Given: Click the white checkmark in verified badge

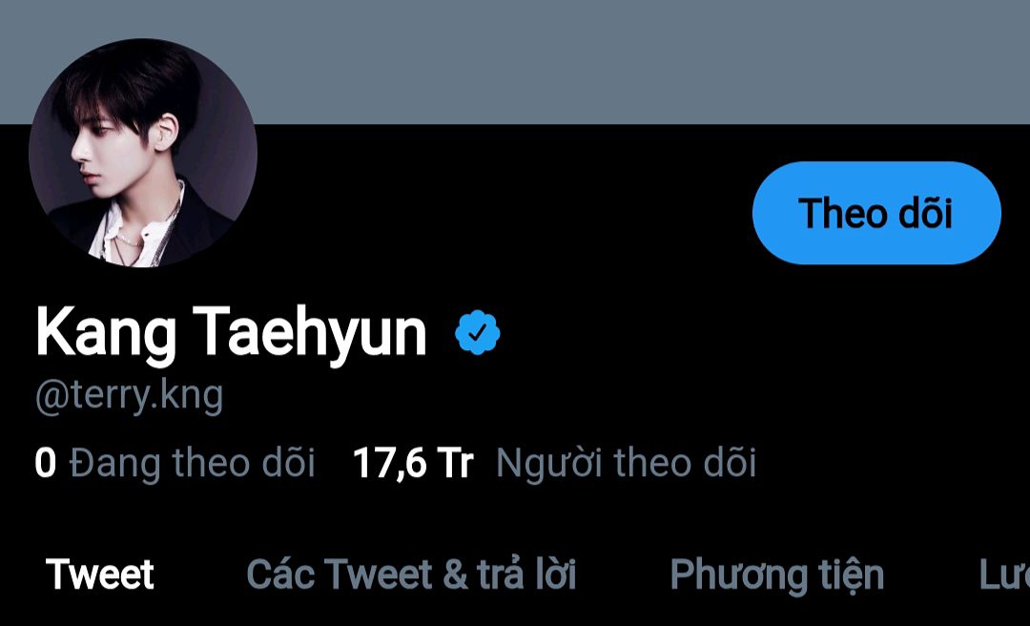Looking at the screenshot, I should click(478, 332).
